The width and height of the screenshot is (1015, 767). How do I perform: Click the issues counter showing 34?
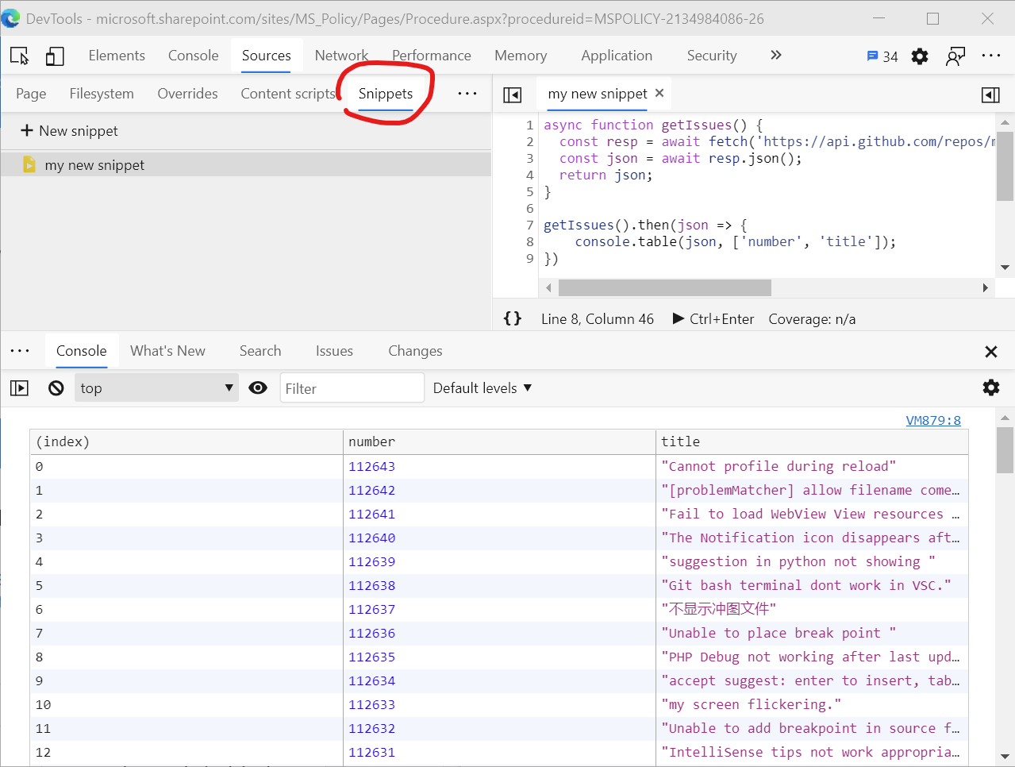point(882,56)
